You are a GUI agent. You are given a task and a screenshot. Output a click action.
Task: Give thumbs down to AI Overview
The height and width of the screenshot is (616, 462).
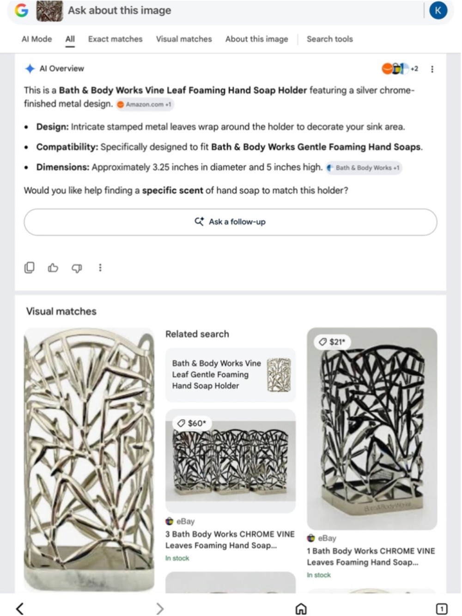(x=77, y=268)
